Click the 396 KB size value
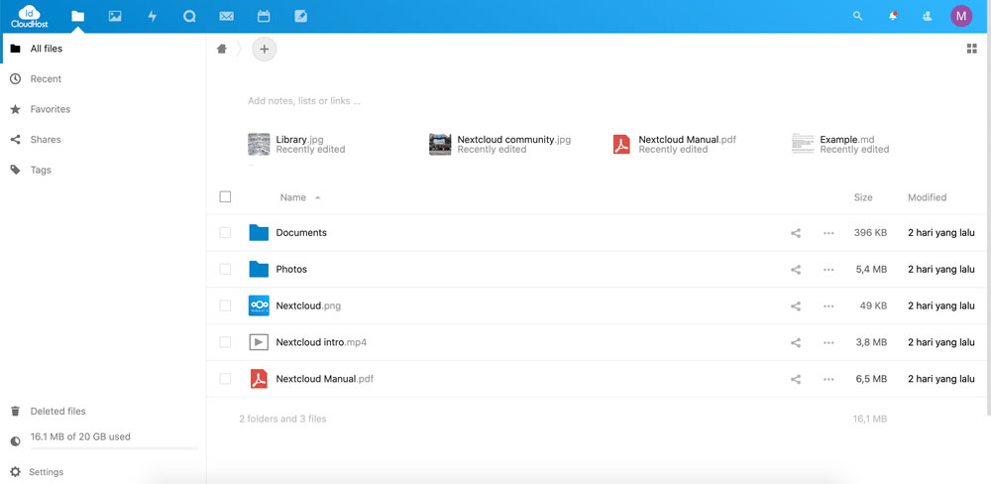Screen dimensions: 991x484 [870, 233]
